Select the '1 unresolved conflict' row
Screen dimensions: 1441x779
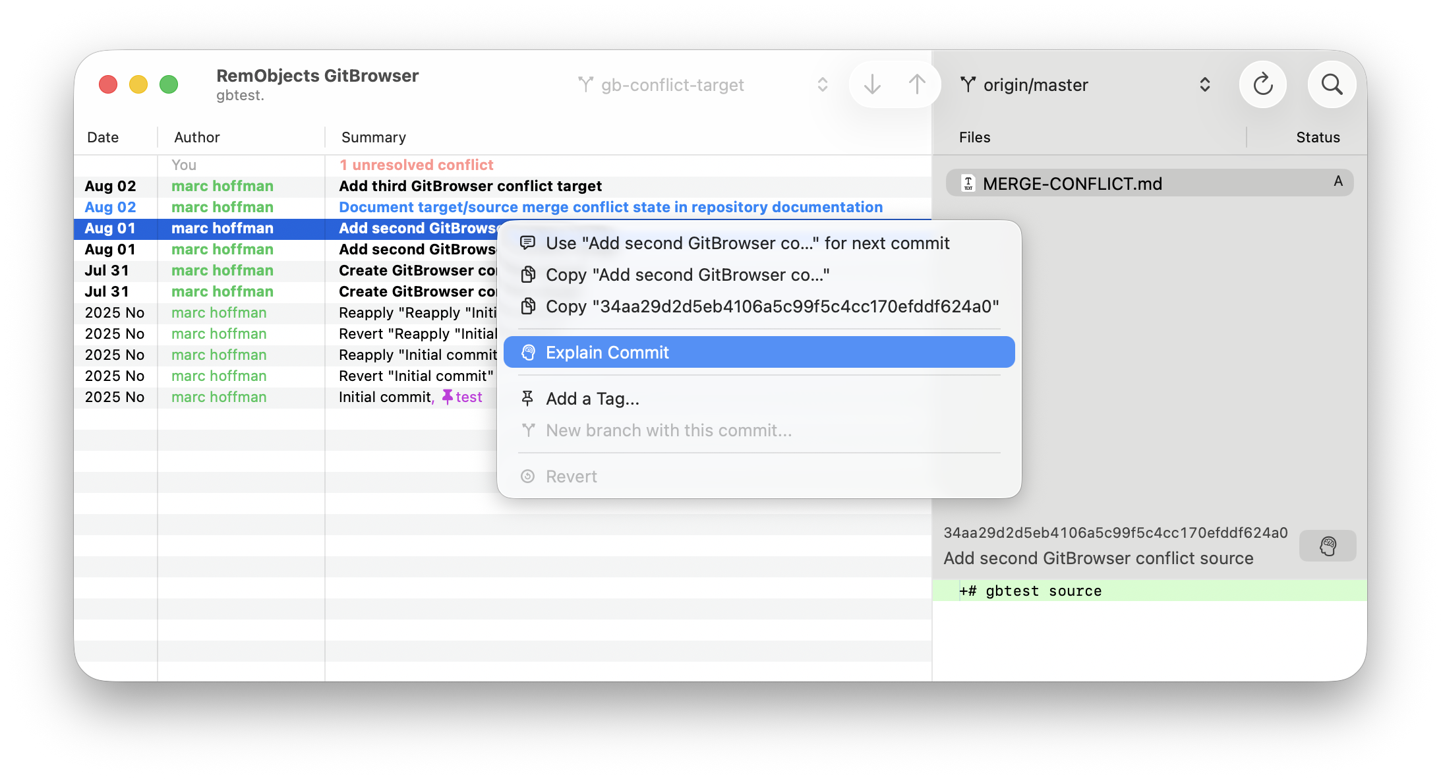tap(502, 165)
